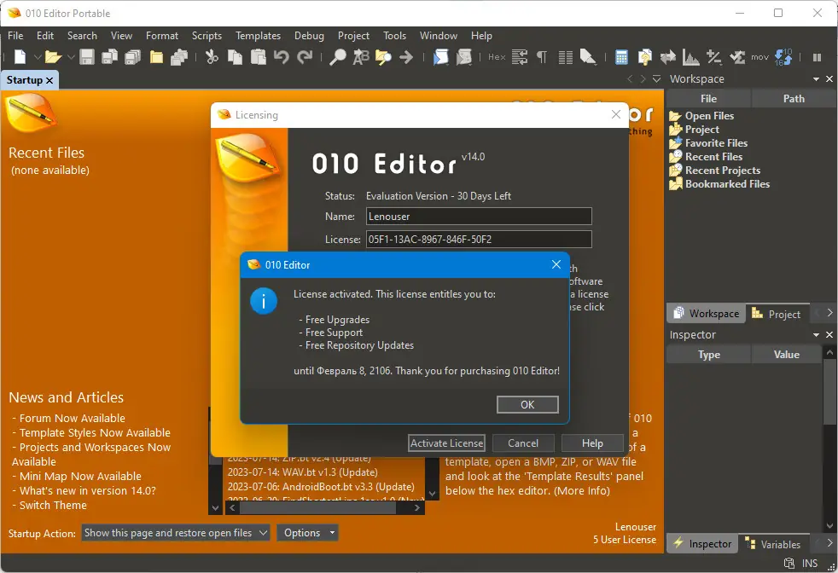Select 'Bookmarked Files' in the Workspace tree

[x=727, y=184]
